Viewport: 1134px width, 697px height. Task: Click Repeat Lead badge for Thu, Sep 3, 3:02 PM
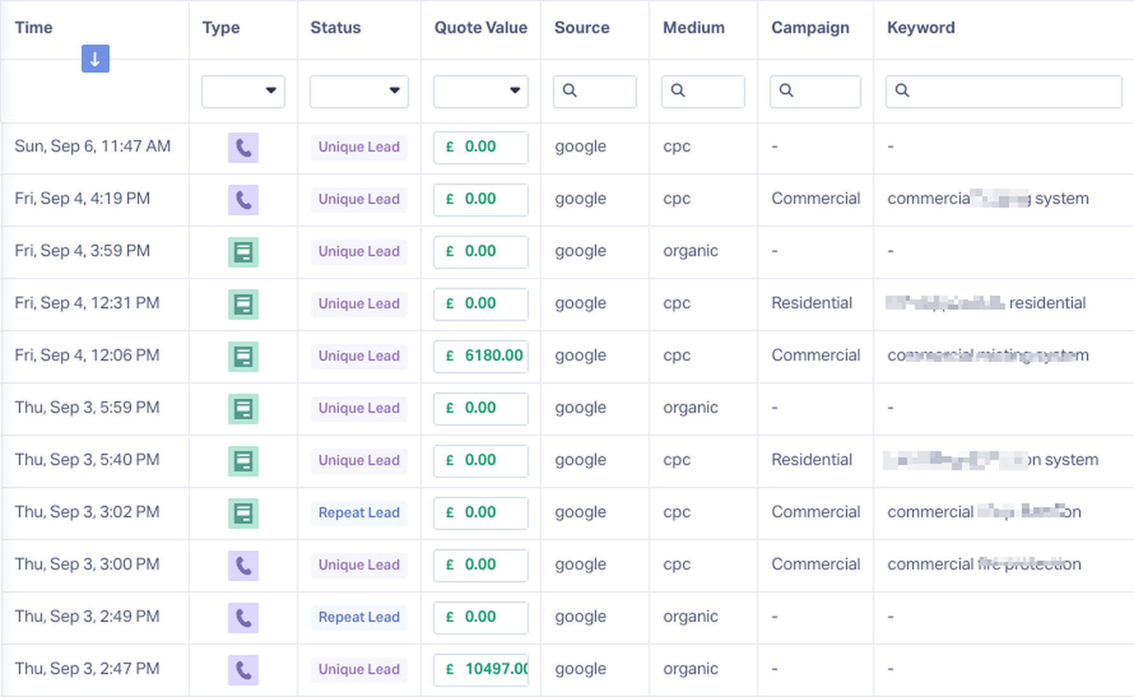tap(359, 513)
